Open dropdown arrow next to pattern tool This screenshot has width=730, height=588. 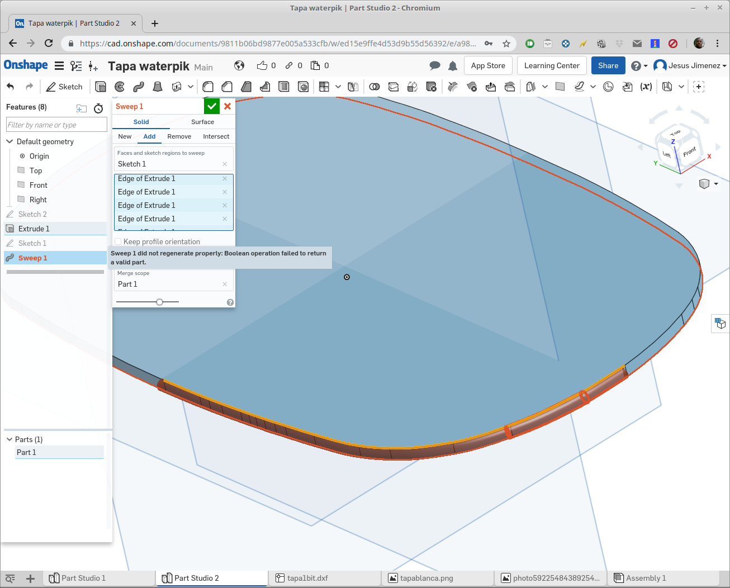[338, 87]
